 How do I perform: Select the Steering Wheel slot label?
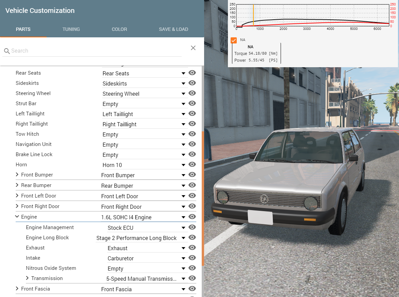click(x=33, y=93)
